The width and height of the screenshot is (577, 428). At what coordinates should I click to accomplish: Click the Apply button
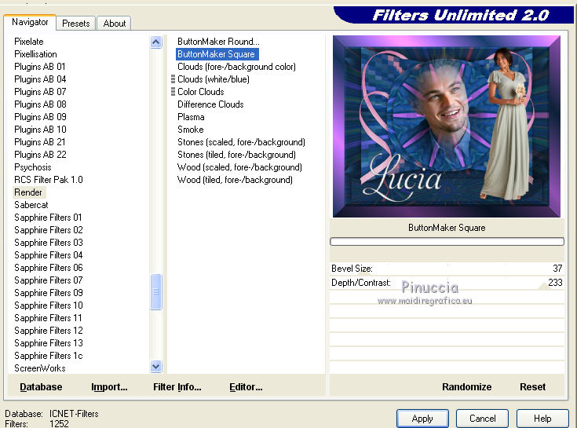[x=422, y=419]
